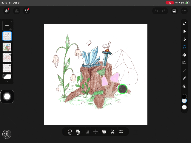191x143 pixels.
Task: Select the Brush tool
Action: click(184, 24)
